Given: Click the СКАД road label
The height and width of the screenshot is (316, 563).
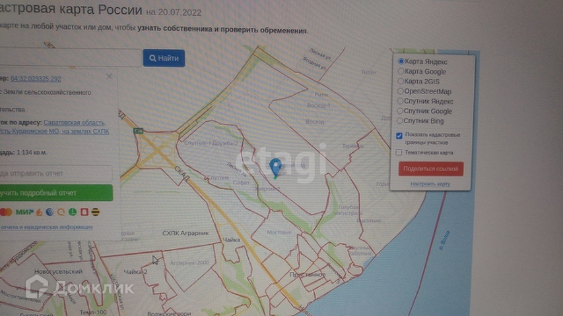Looking at the screenshot, I should [182, 173].
